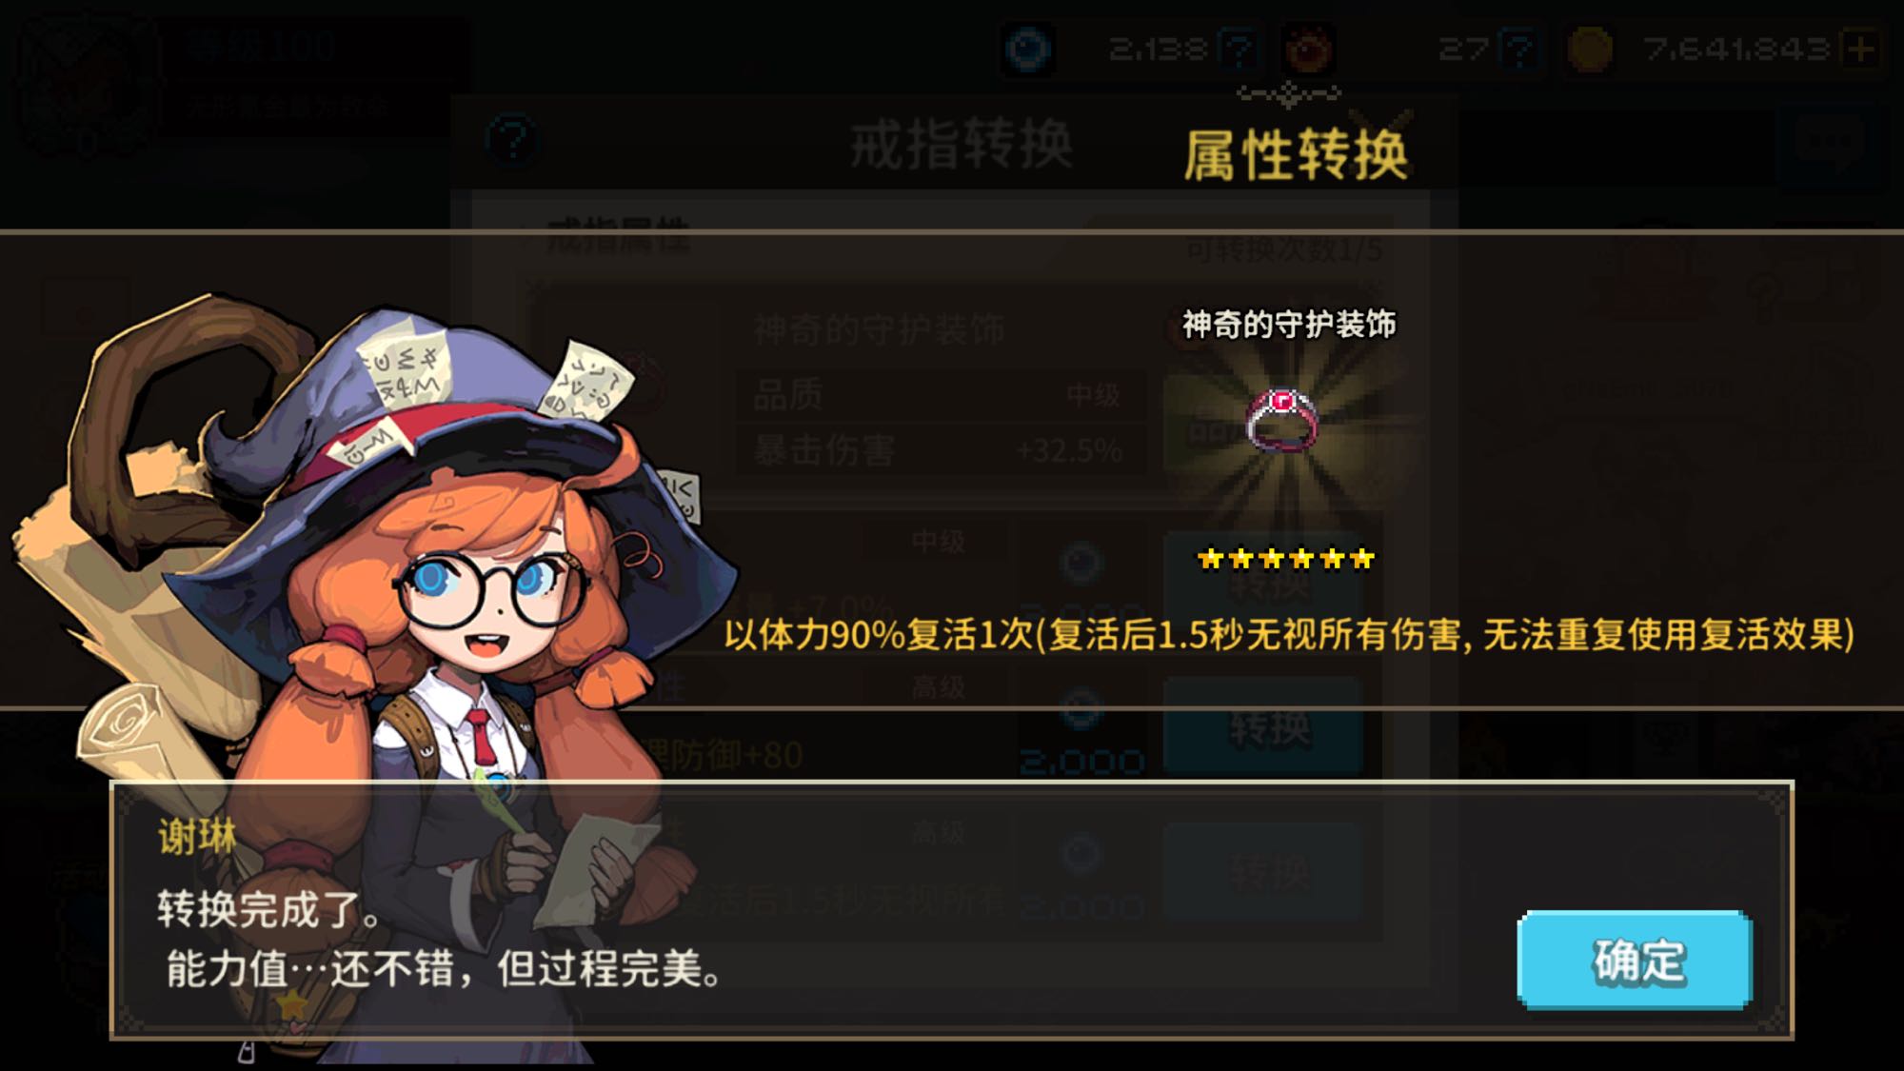Tap the blue gem currency icon
Viewport: 1904px width, 1071px height.
click(1028, 50)
